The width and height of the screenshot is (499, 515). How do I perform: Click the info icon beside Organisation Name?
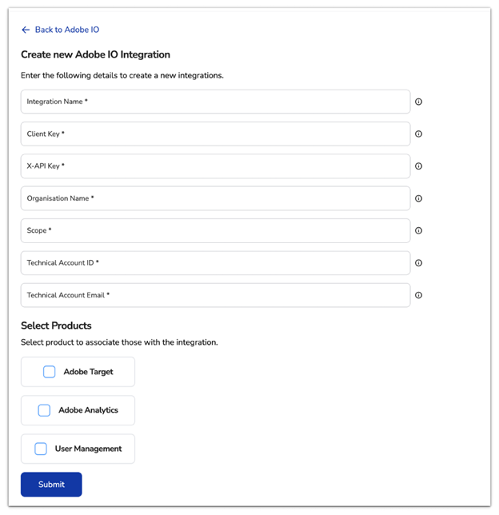[418, 198]
